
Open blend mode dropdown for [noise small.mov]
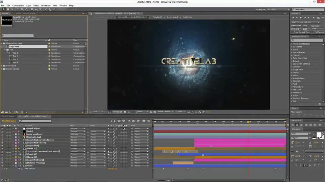78,134
